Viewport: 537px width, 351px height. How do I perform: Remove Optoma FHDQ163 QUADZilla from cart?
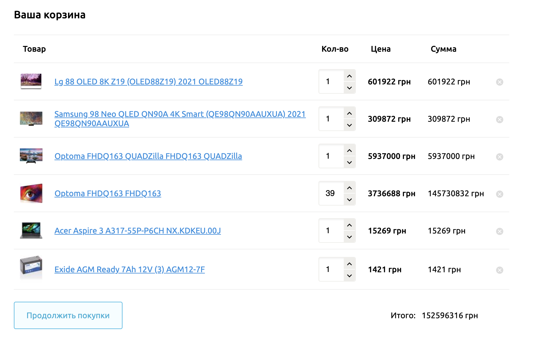[x=499, y=157]
